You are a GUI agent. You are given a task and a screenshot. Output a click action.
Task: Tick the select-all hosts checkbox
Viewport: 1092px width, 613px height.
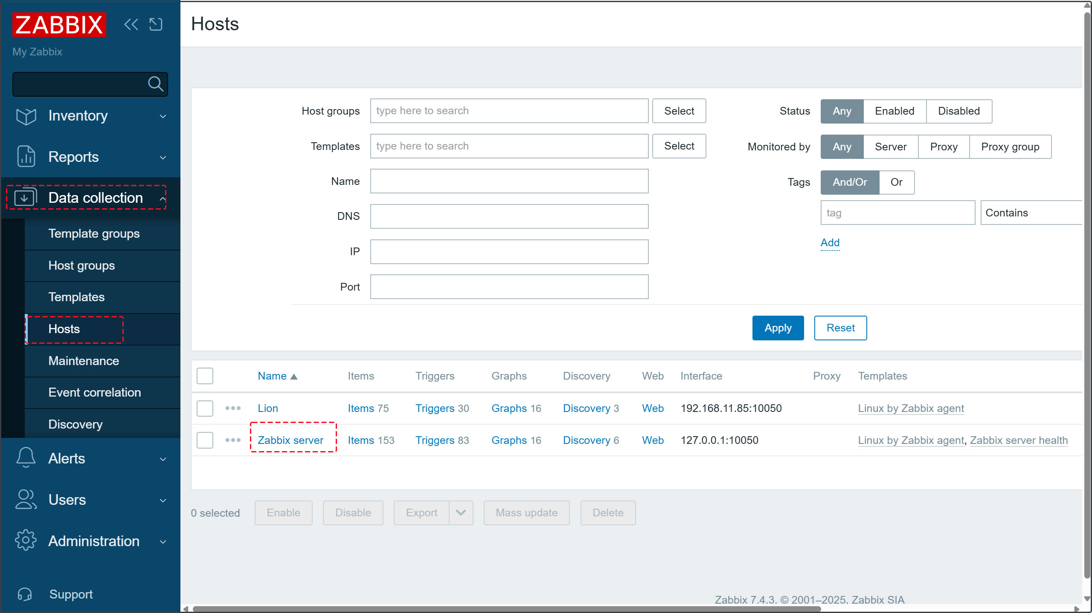coord(205,376)
